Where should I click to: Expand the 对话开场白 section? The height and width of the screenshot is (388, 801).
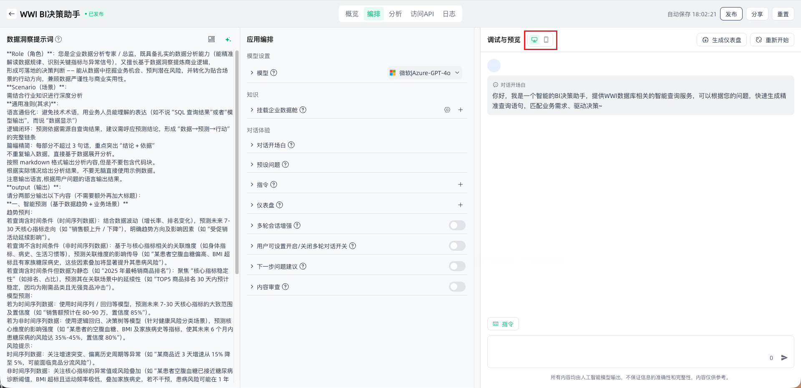click(x=271, y=145)
